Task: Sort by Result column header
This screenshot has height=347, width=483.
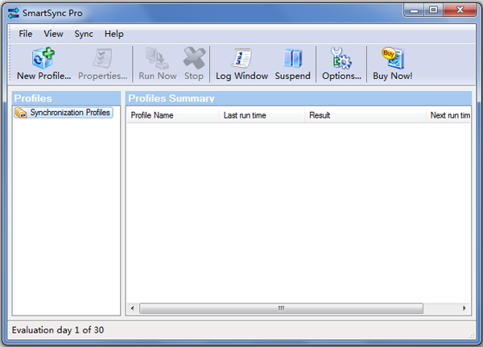Action: pyautogui.click(x=365, y=115)
